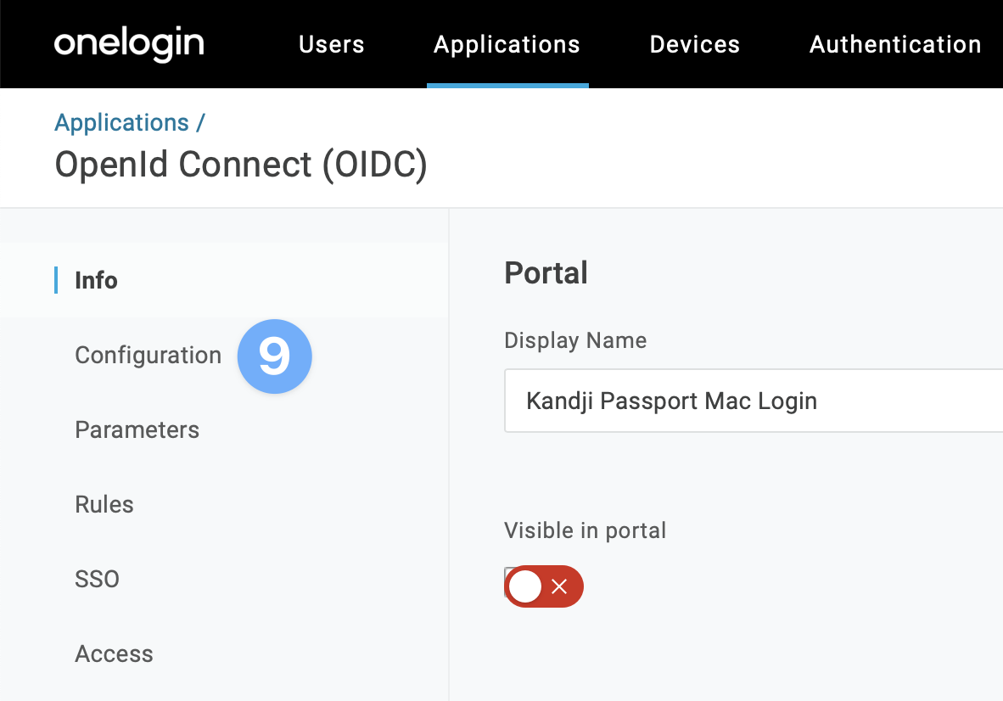Screen dimensions: 1003x701
Task: Open the Configuration sidebar tab
Action: coord(148,355)
